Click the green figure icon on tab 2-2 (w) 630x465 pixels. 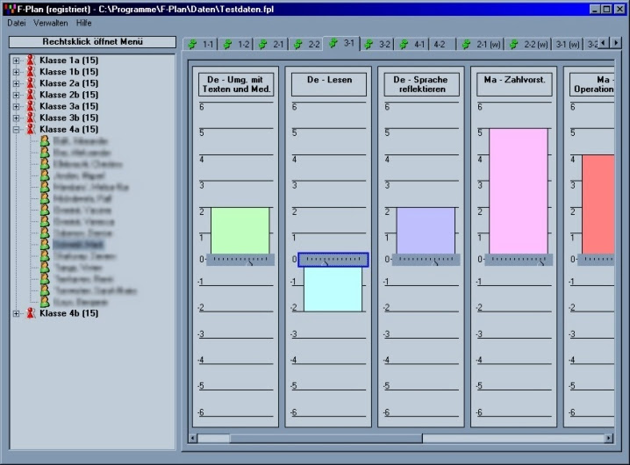pos(513,44)
